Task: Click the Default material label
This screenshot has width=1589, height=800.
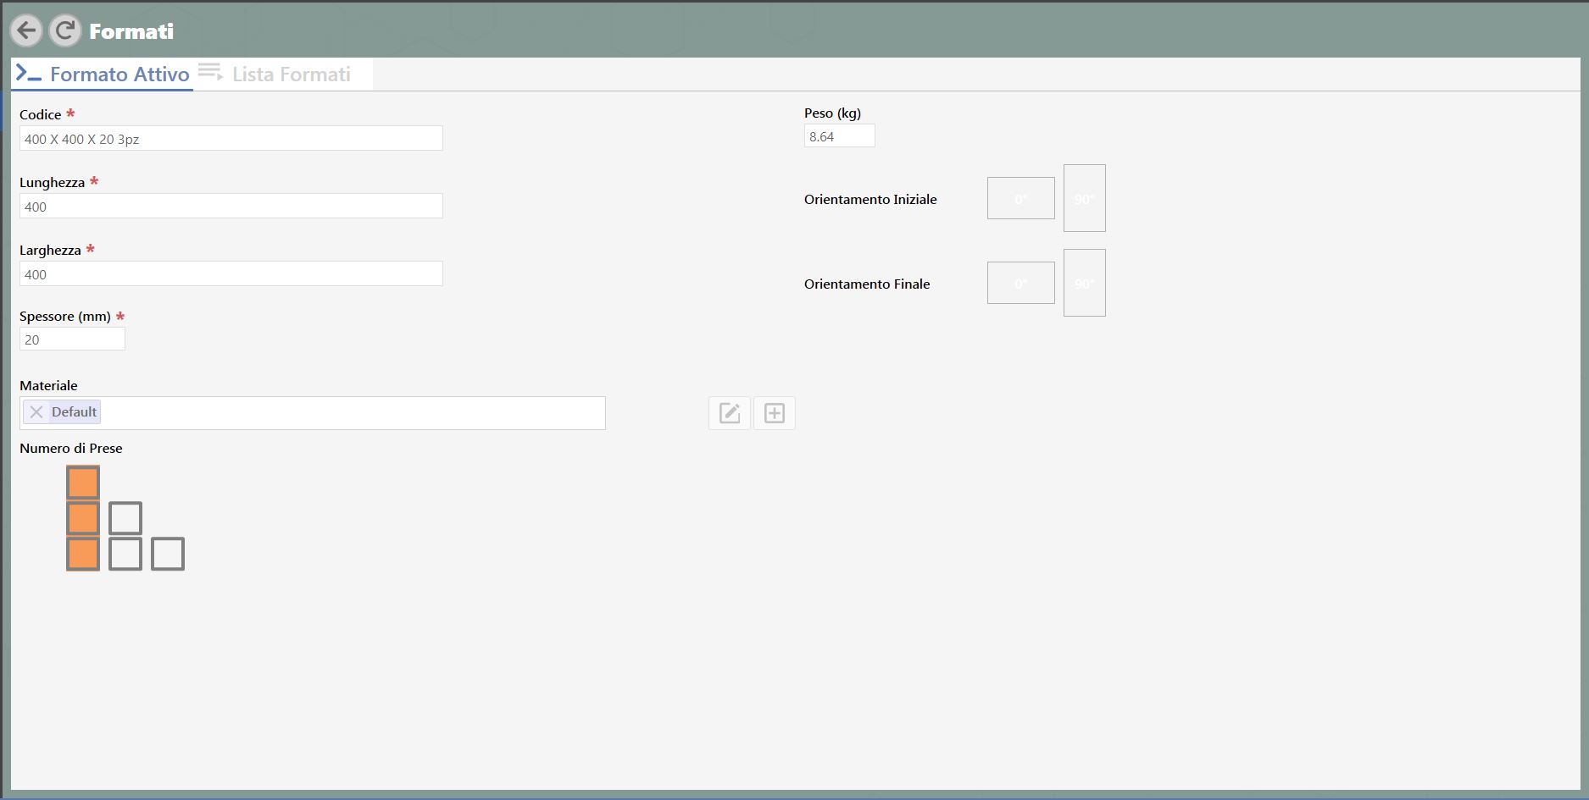Action: (74, 412)
